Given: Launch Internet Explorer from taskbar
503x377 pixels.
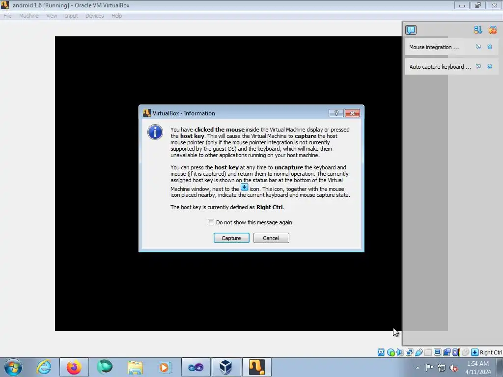Looking at the screenshot, I should point(44,367).
